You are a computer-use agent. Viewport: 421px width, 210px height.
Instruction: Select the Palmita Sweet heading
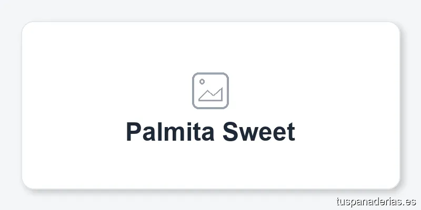(210, 132)
